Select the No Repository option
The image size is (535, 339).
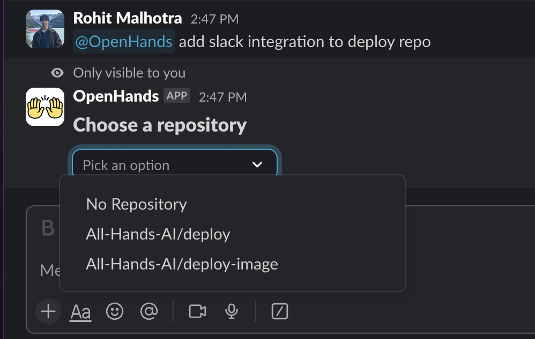(136, 204)
